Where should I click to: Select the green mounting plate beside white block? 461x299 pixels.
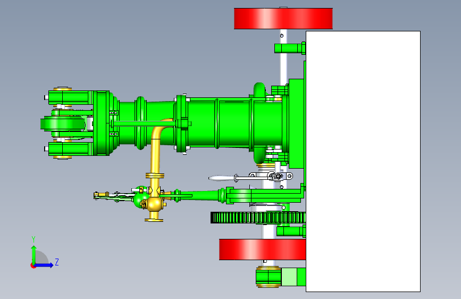[296, 123]
